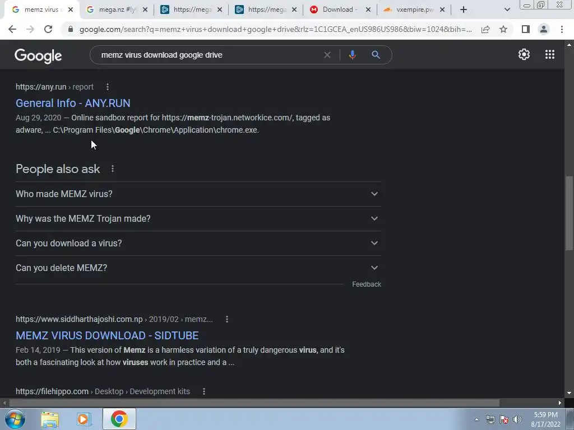
Task: Open Windows Explorer from taskbar
Action: pos(50,419)
